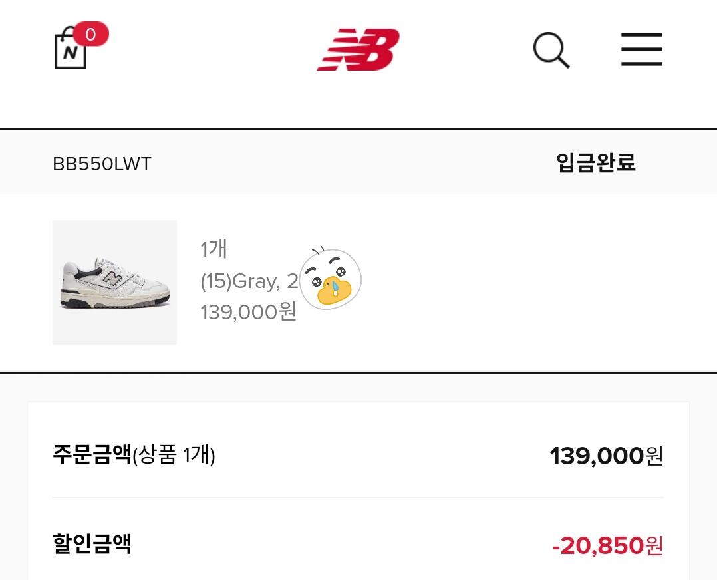
Task: Click the 입금완료 status label
Action: coord(595,163)
